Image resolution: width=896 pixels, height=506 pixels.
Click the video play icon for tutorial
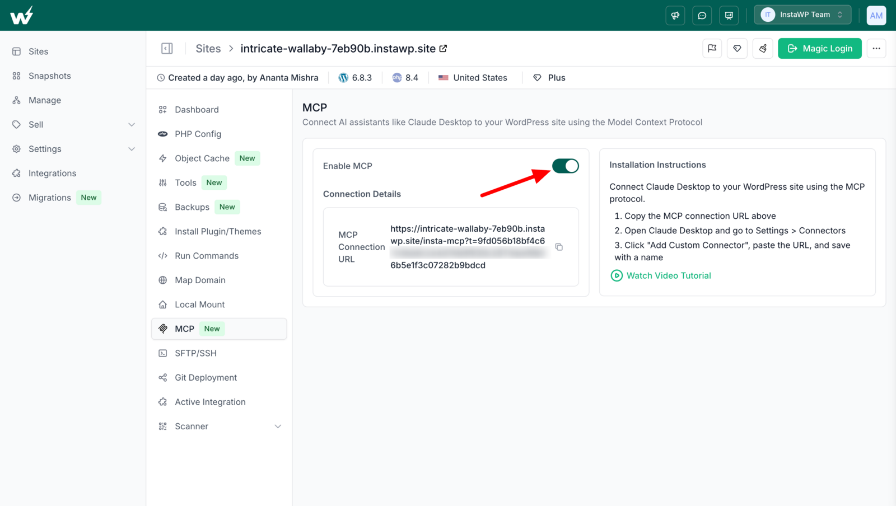[x=617, y=275]
